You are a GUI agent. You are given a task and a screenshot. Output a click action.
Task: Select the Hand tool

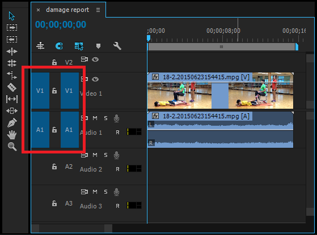coord(12,135)
